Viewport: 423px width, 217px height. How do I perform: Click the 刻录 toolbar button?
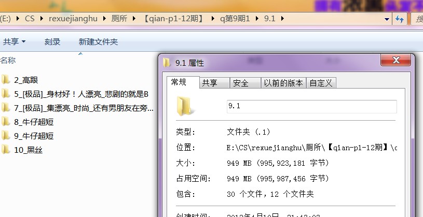pos(52,41)
